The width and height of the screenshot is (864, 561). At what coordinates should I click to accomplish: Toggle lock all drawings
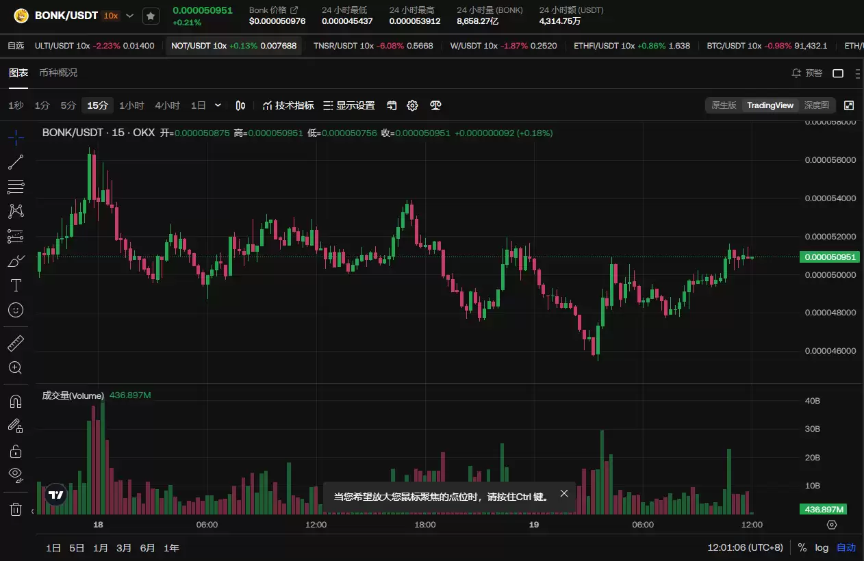(16, 451)
